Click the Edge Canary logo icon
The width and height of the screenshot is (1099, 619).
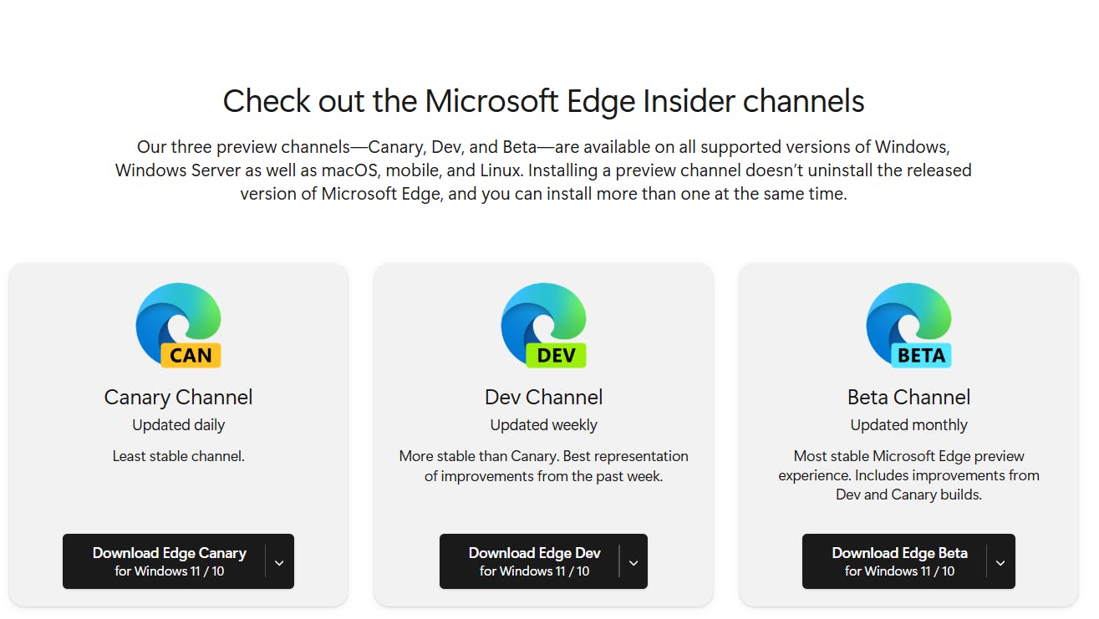[178, 325]
